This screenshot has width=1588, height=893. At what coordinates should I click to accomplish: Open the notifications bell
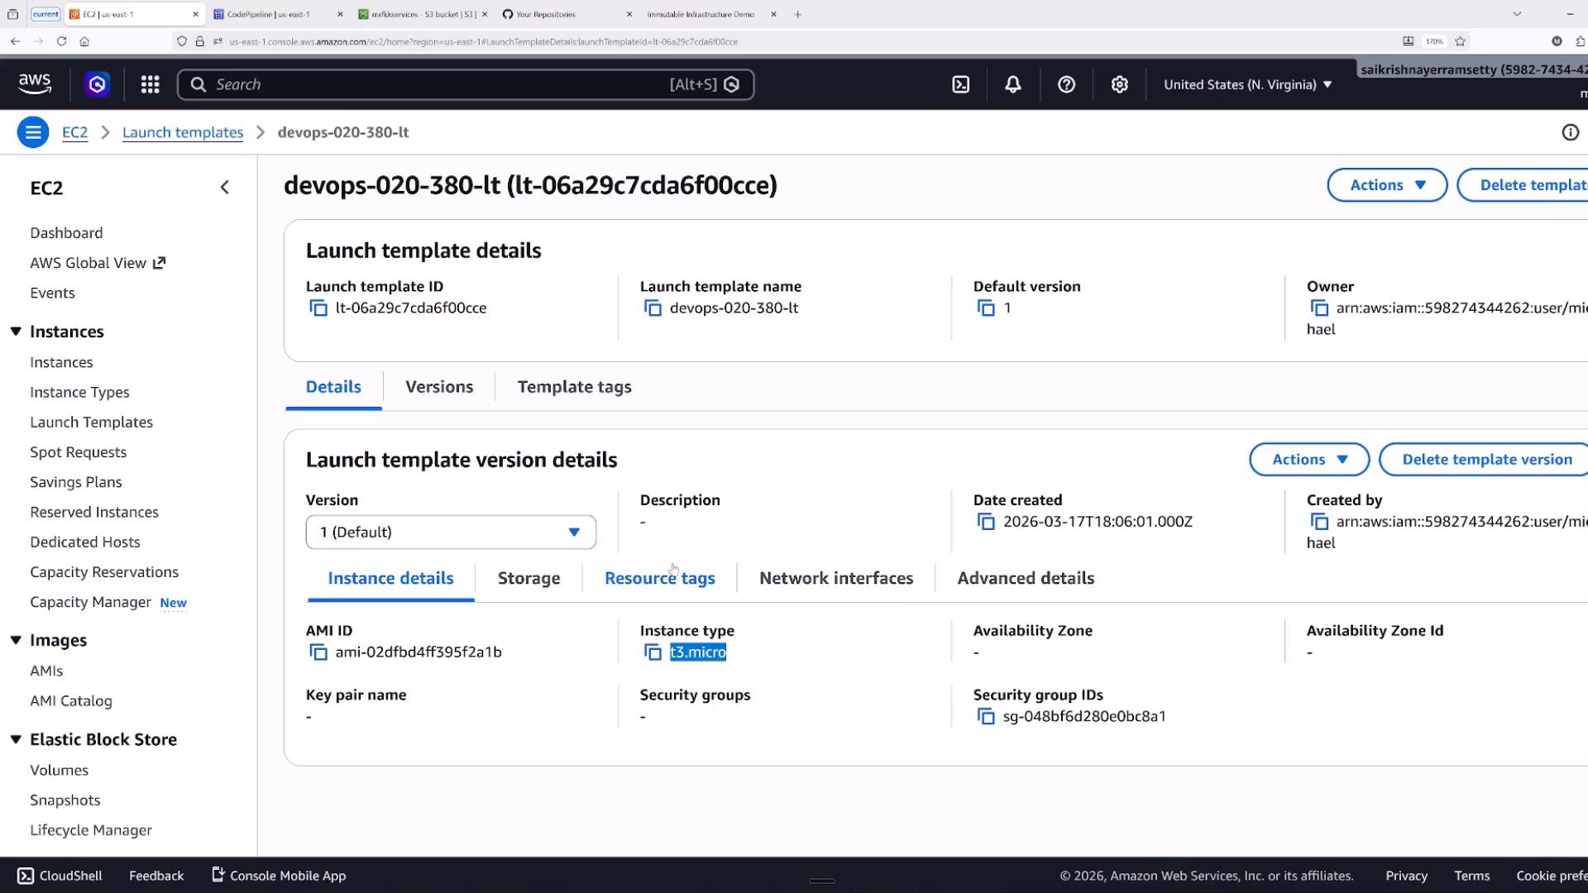(x=1012, y=84)
